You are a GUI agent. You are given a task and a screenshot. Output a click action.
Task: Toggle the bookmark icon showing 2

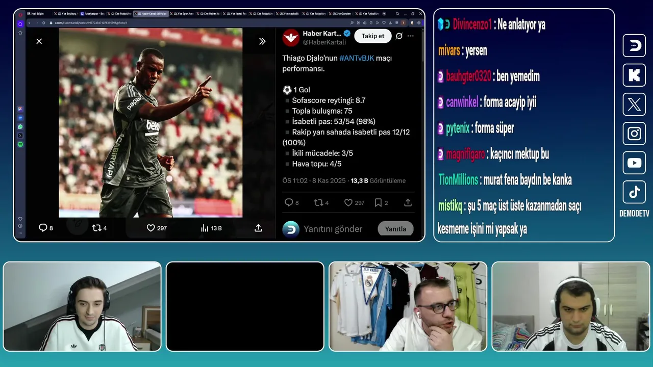click(381, 202)
